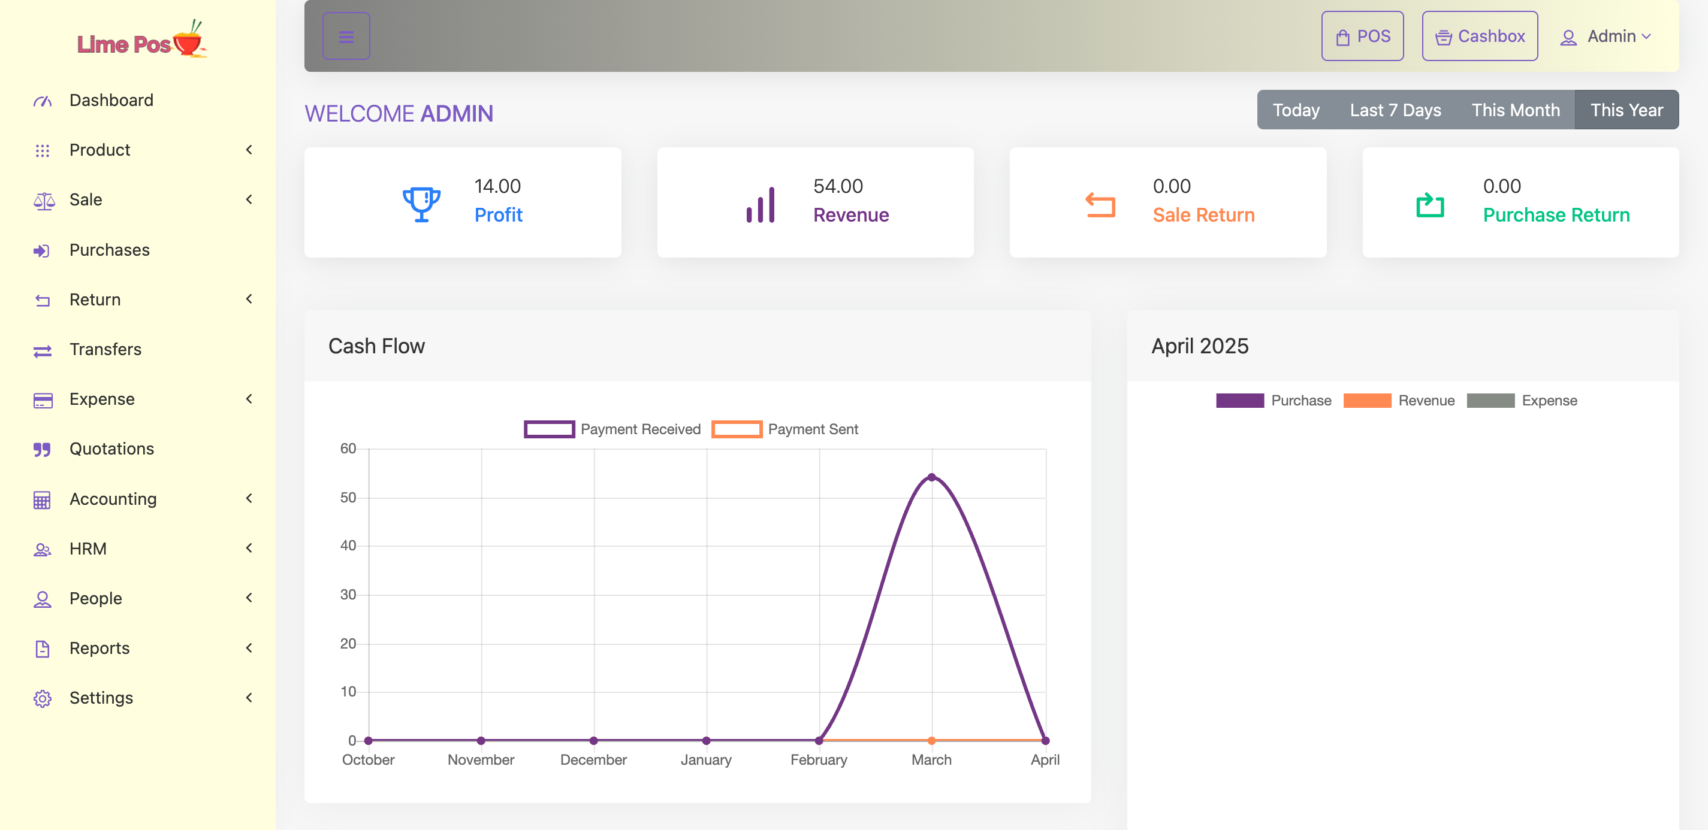Click the hamburger menu toggle icon

[346, 37]
